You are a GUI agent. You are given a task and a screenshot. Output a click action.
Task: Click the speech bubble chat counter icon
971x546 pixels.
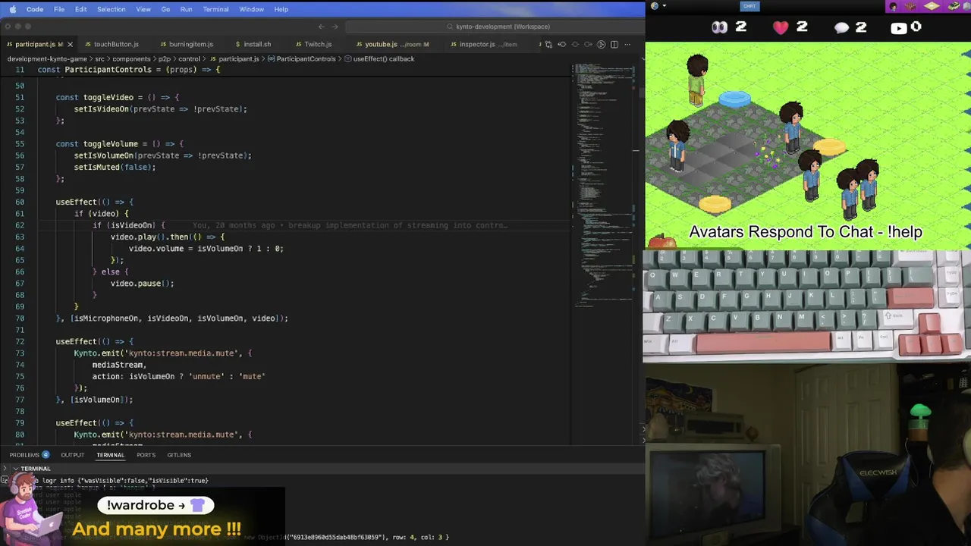tap(842, 28)
